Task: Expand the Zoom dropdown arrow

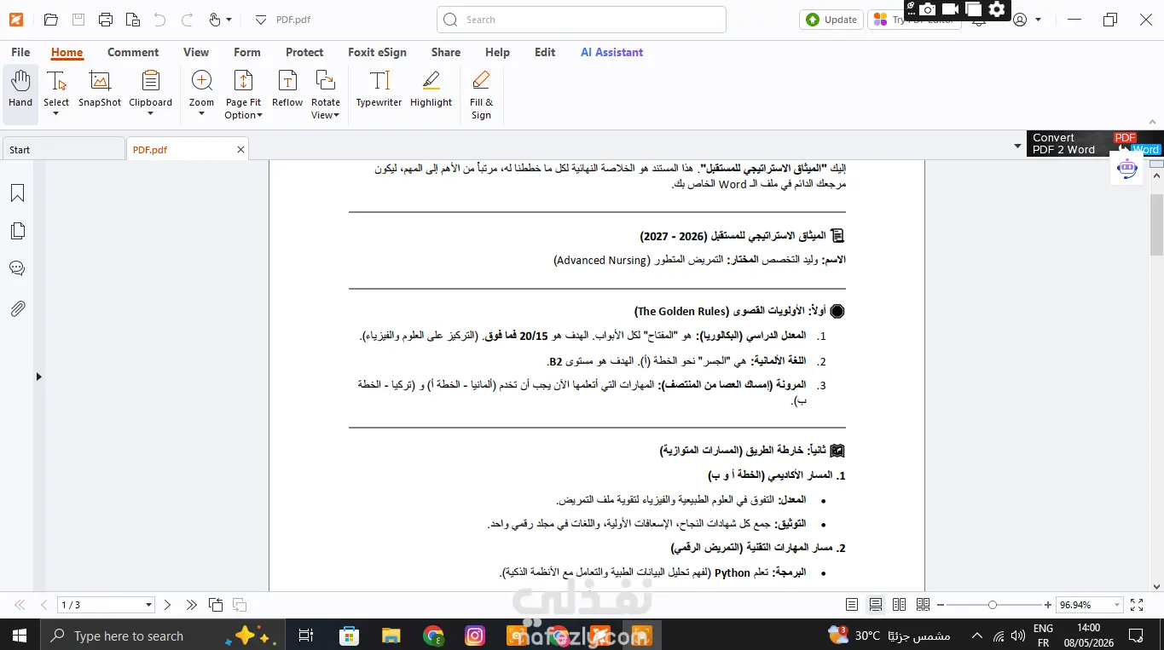Action: [202, 114]
